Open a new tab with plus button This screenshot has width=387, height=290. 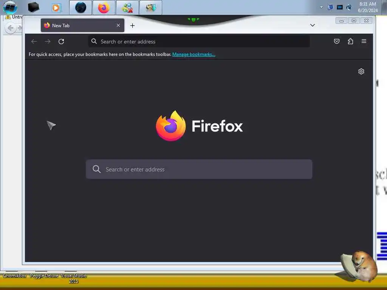(x=133, y=25)
